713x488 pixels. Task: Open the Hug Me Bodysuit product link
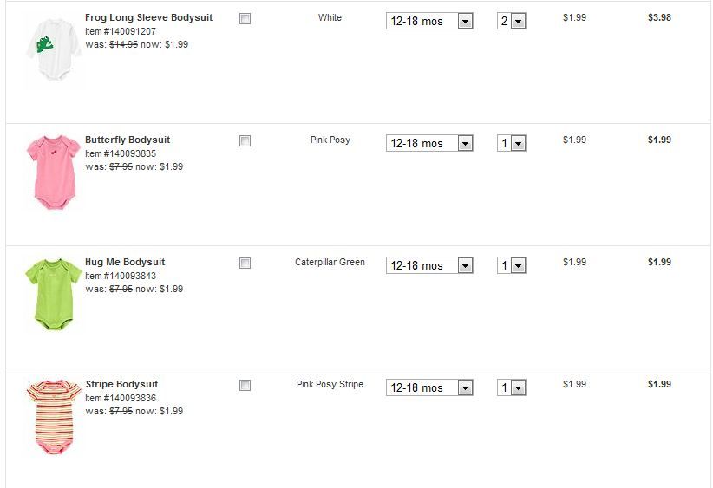125,262
